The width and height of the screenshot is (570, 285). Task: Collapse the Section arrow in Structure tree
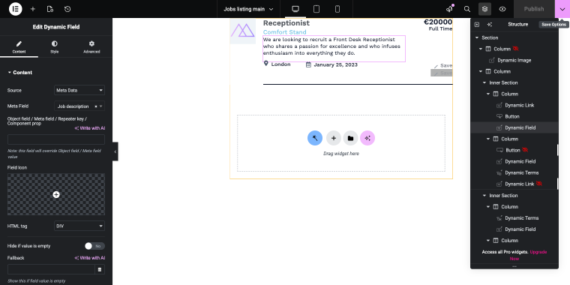[477, 37]
